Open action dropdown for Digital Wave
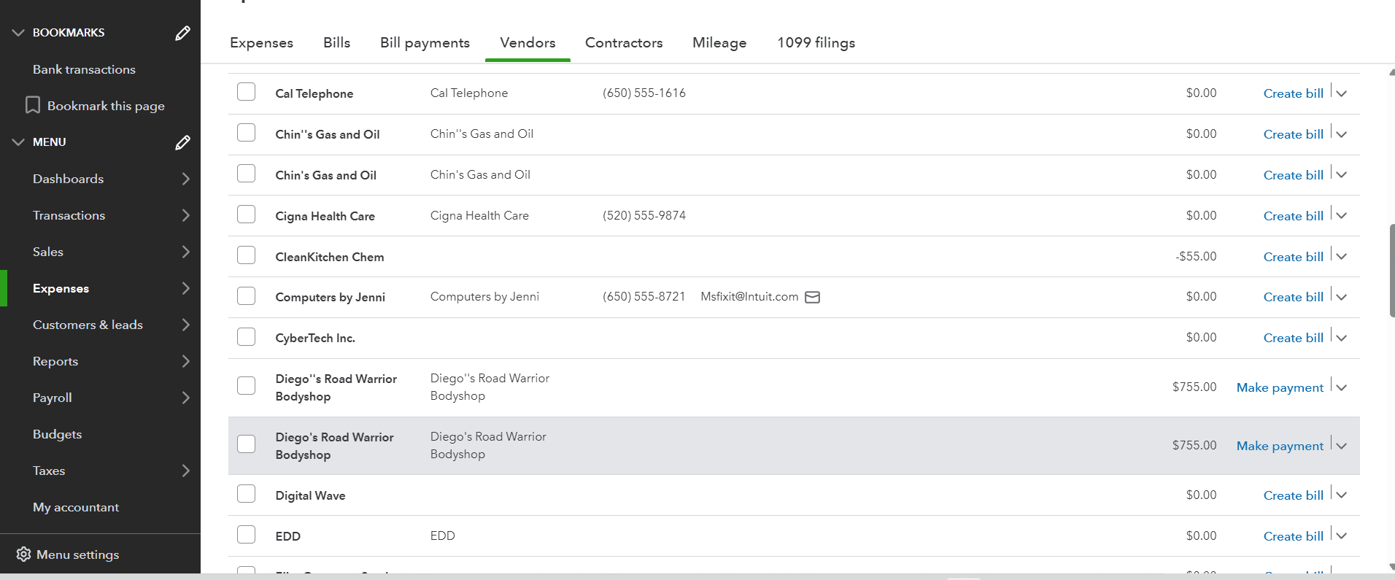The image size is (1395, 580). [x=1341, y=495]
